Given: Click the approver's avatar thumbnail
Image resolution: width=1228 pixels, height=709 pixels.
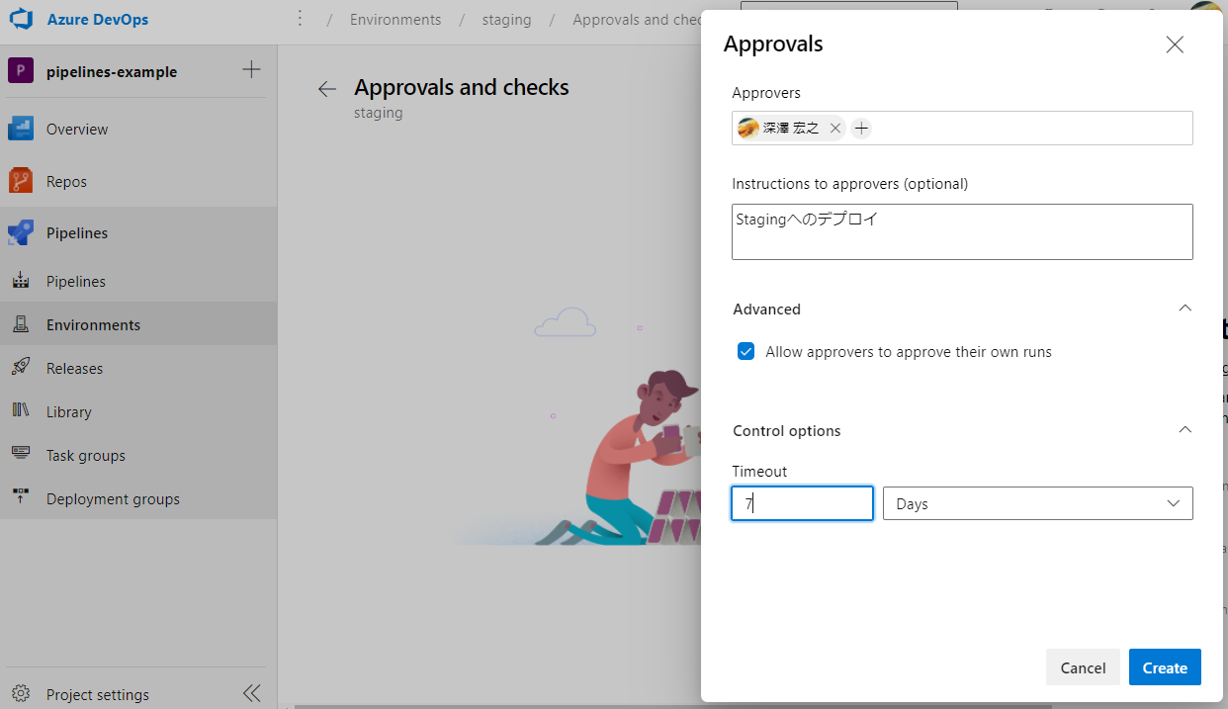Looking at the screenshot, I should (x=748, y=128).
